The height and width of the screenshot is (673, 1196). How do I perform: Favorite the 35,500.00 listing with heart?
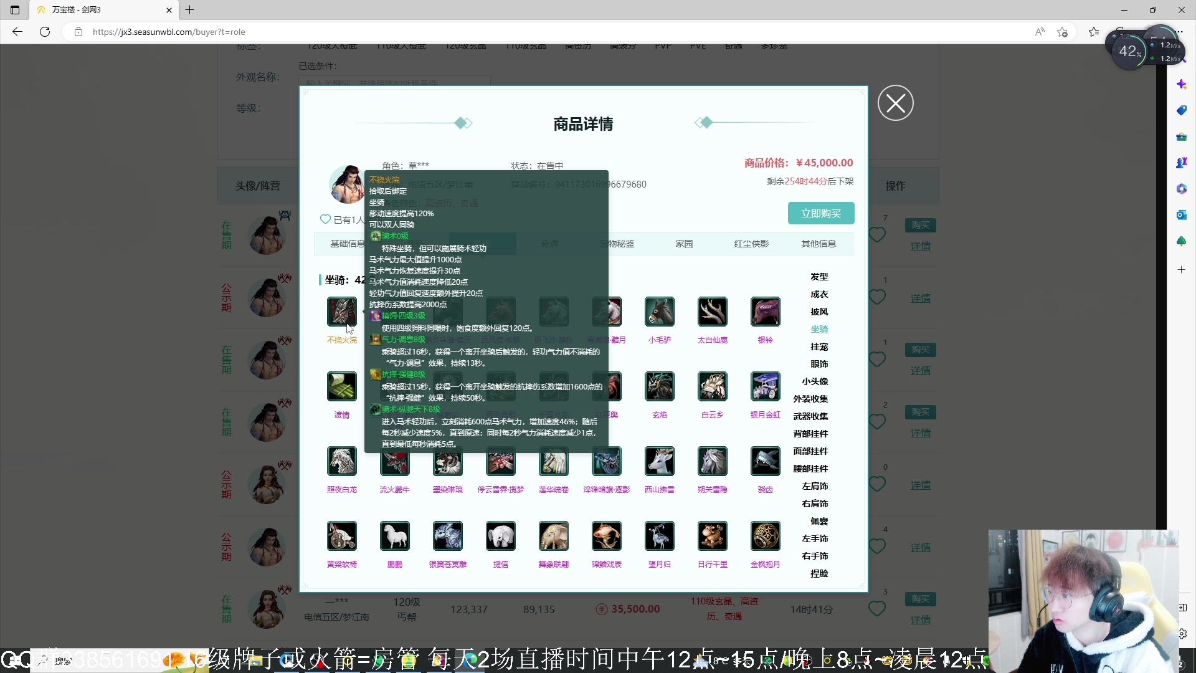877,609
